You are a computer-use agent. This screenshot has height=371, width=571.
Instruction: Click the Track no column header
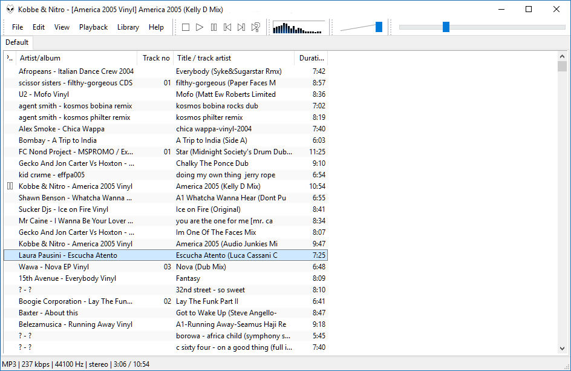tap(155, 58)
